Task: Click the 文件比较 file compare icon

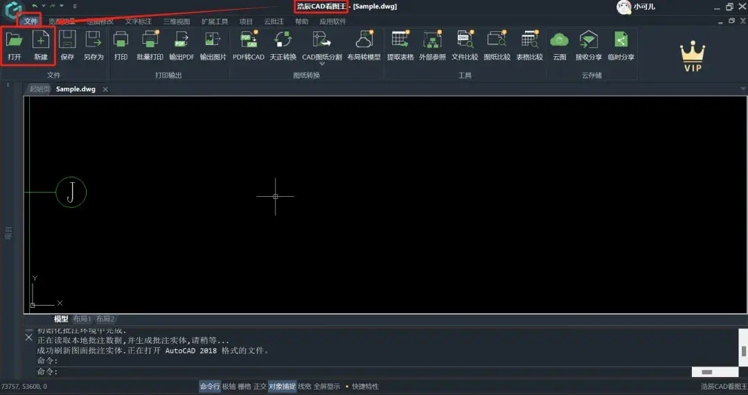Action: (465, 39)
